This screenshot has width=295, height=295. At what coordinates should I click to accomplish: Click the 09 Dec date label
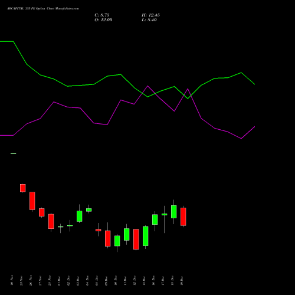pyautogui.click(x=106, y=281)
